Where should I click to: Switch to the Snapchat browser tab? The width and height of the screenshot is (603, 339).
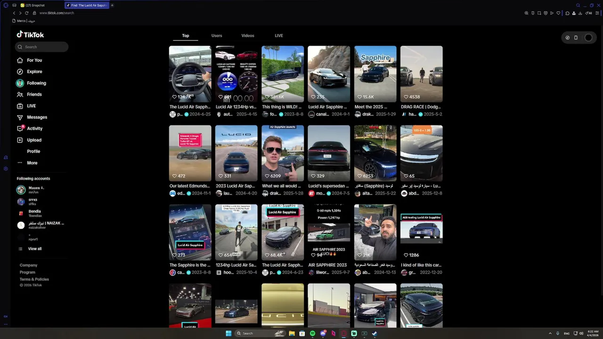point(39,5)
